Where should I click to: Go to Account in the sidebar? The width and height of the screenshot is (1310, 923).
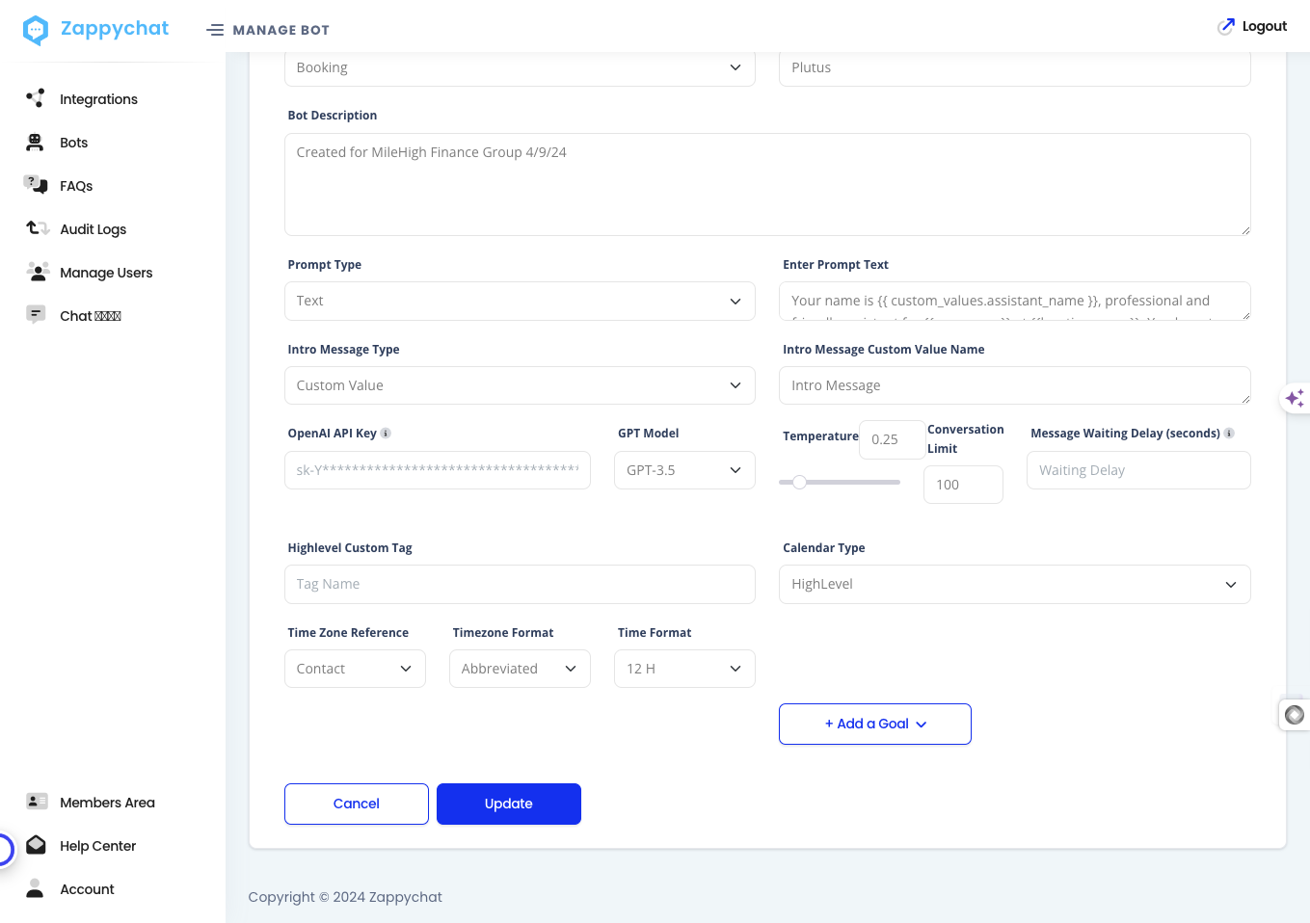(x=87, y=889)
